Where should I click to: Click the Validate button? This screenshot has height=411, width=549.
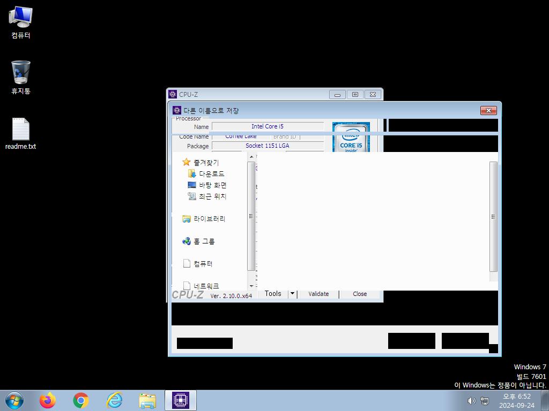pos(318,294)
